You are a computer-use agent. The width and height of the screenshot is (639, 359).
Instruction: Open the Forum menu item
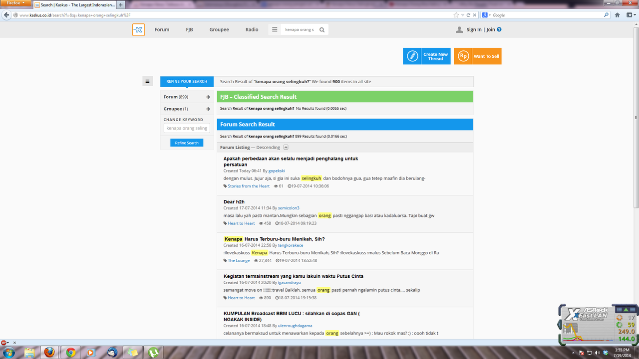tap(162, 29)
